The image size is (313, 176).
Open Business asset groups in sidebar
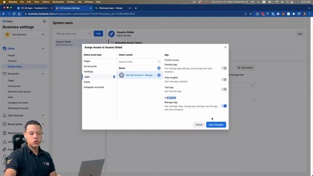click(19, 91)
